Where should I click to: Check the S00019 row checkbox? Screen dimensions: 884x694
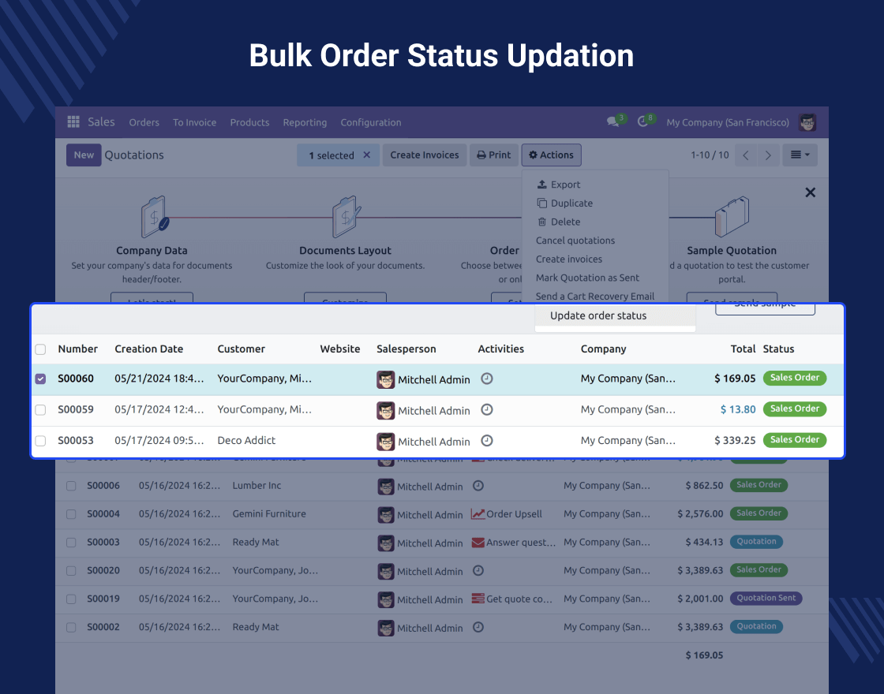(x=71, y=599)
